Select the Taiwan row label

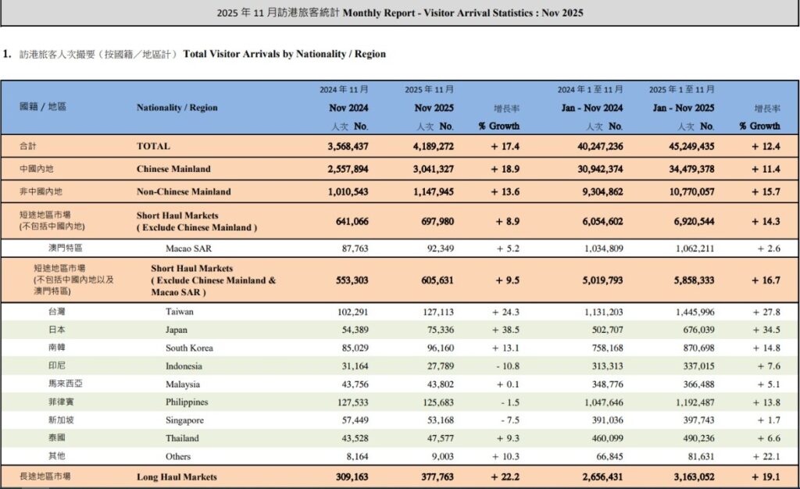pos(180,312)
